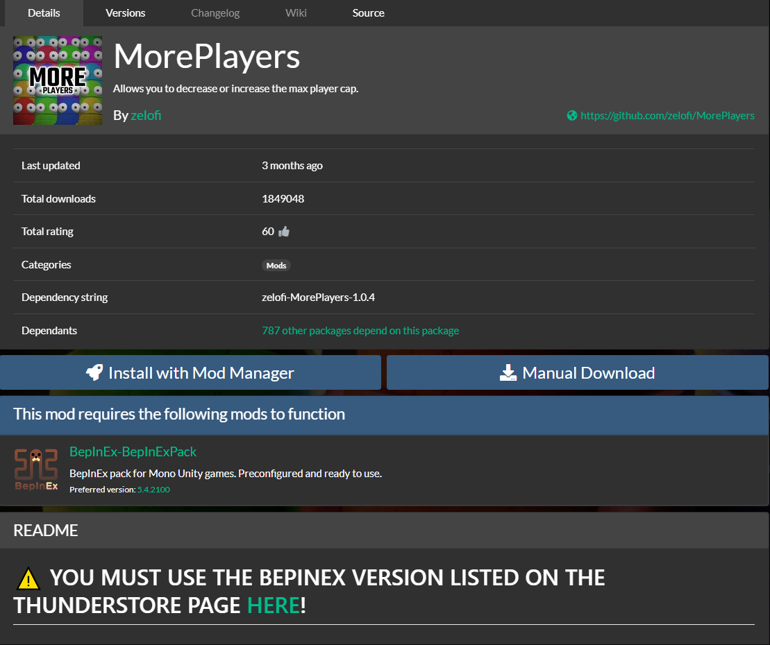
Task: Select dependency string zelofi-MorePlayers-1.0.4
Action: pyautogui.click(x=318, y=298)
